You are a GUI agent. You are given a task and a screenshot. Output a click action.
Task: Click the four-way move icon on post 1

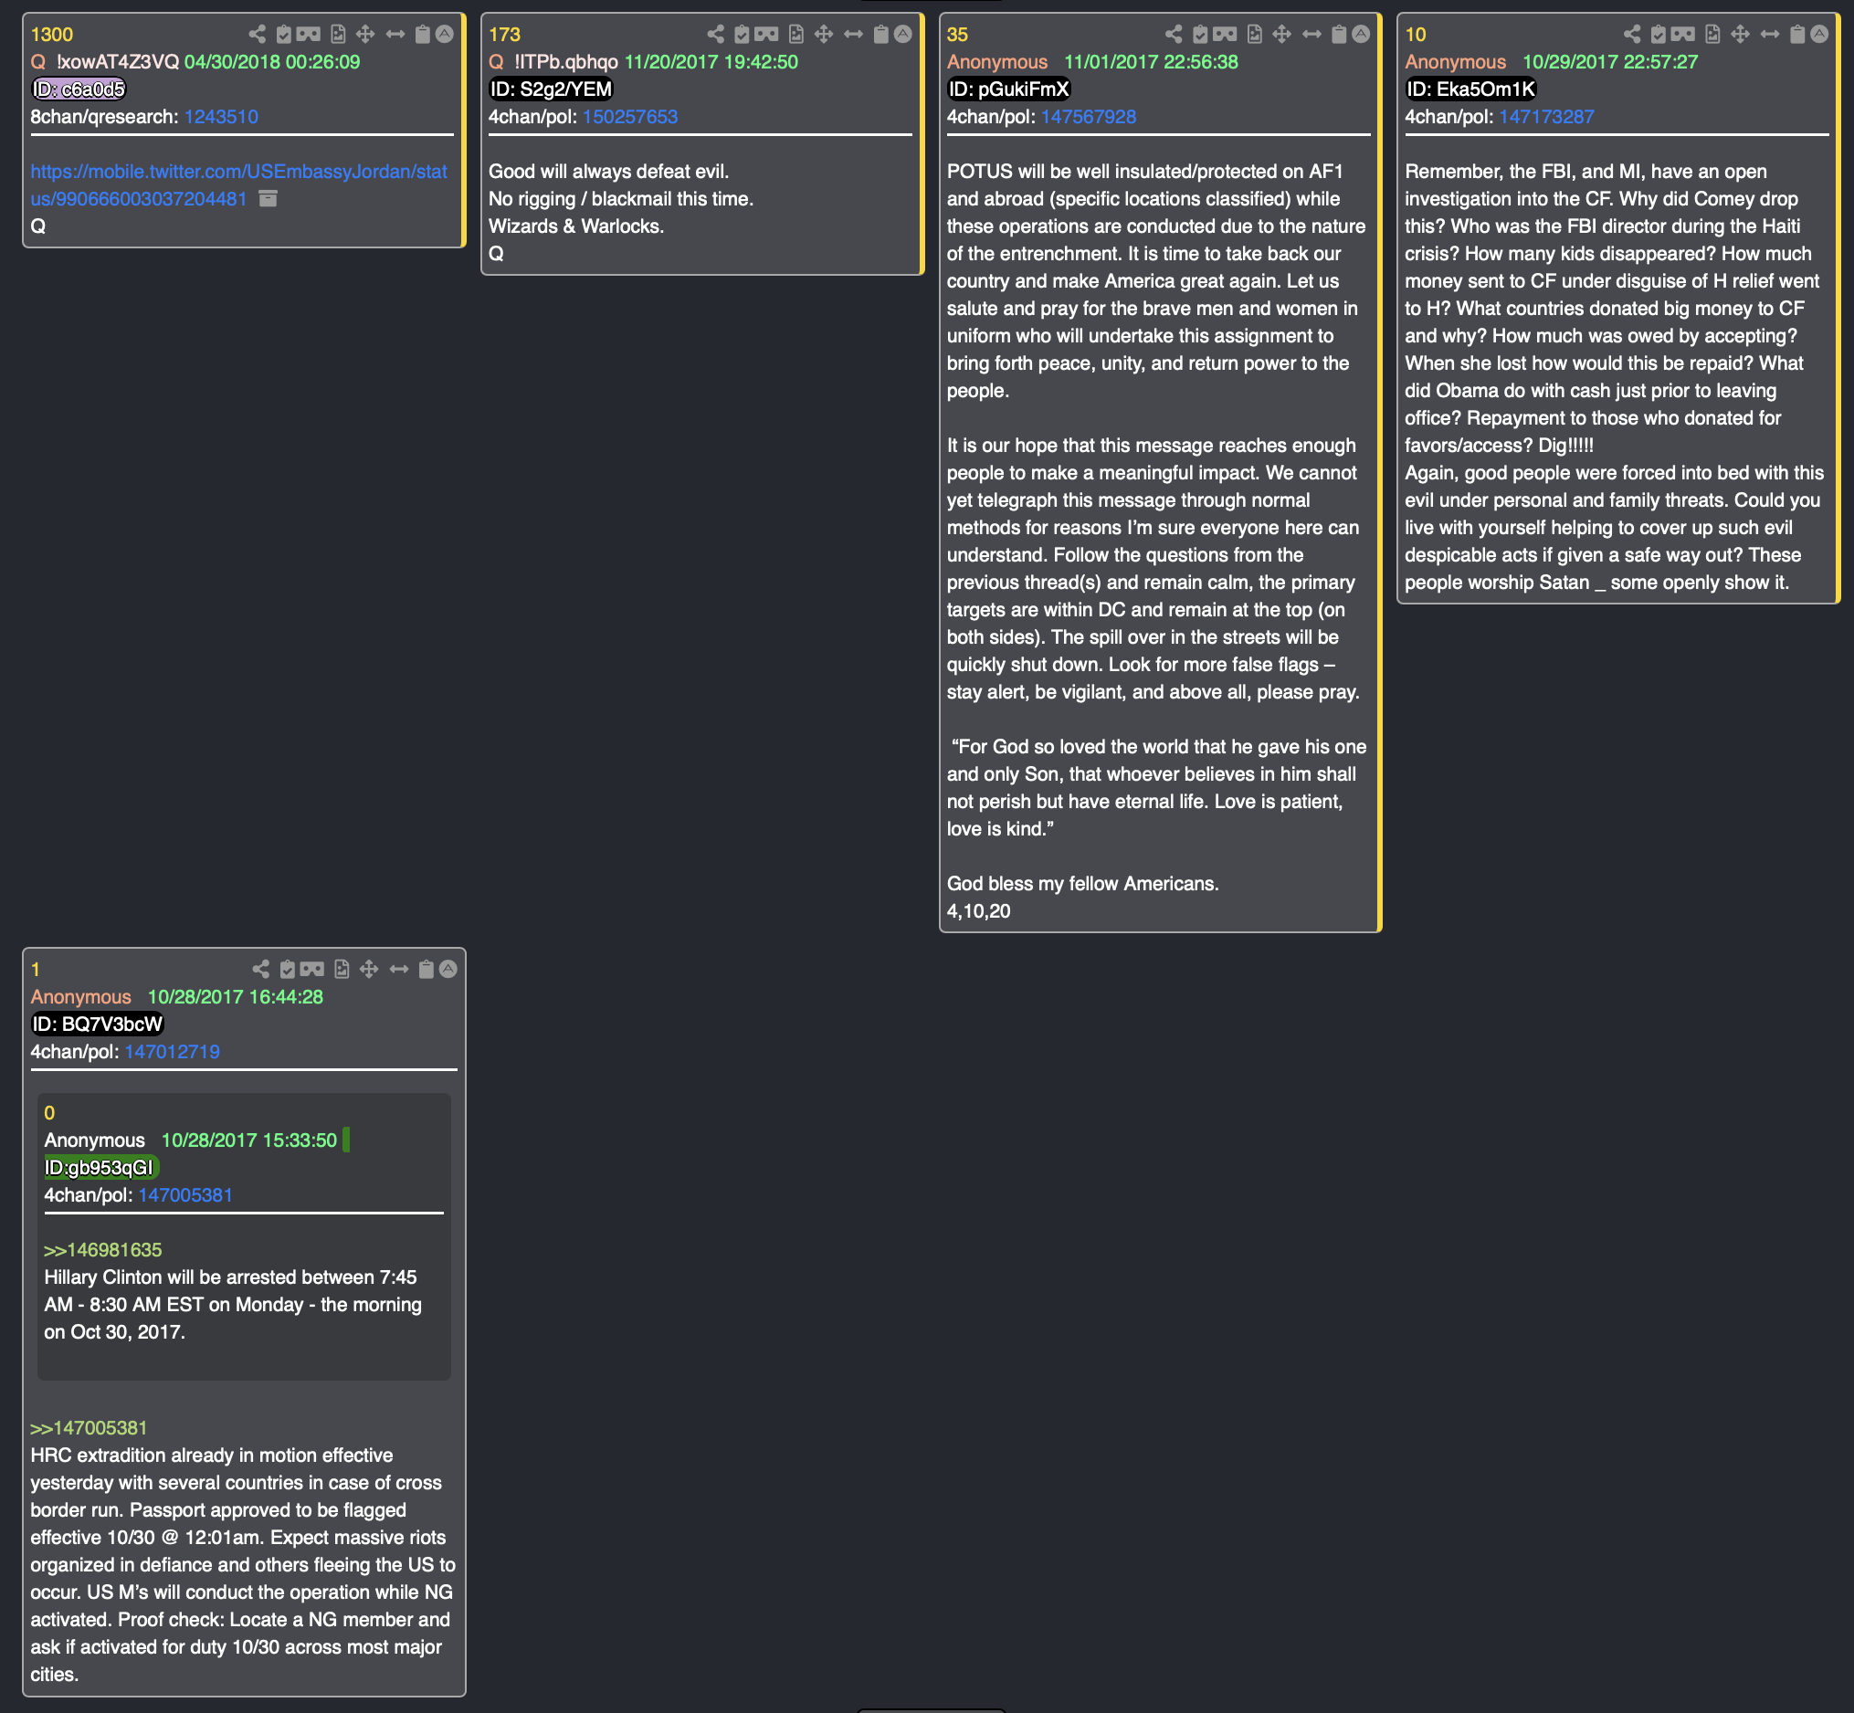pos(369,969)
